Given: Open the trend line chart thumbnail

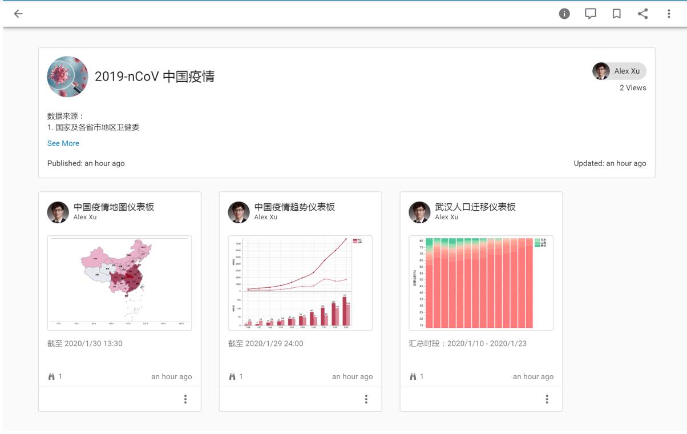Looking at the screenshot, I should click(300, 283).
